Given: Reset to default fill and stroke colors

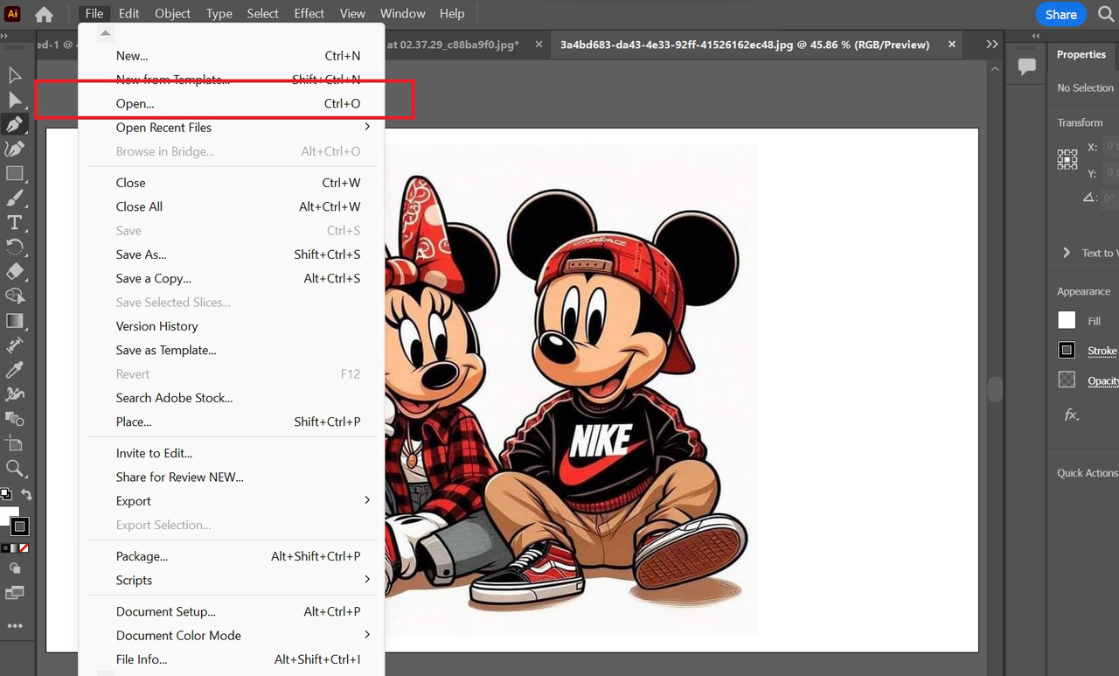Looking at the screenshot, I should click(6, 494).
